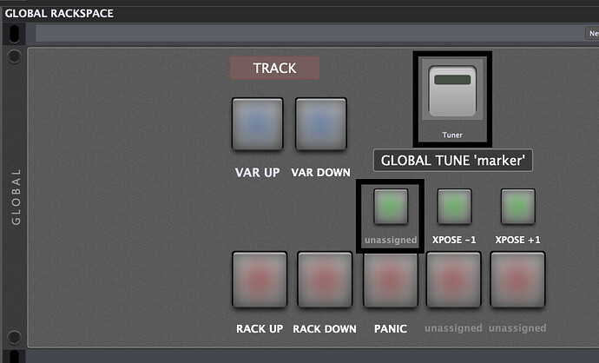Select the GLOBAL TUNE 'marker' label
The image size is (599, 363).
pyautogui.click(x=452, y=160)
